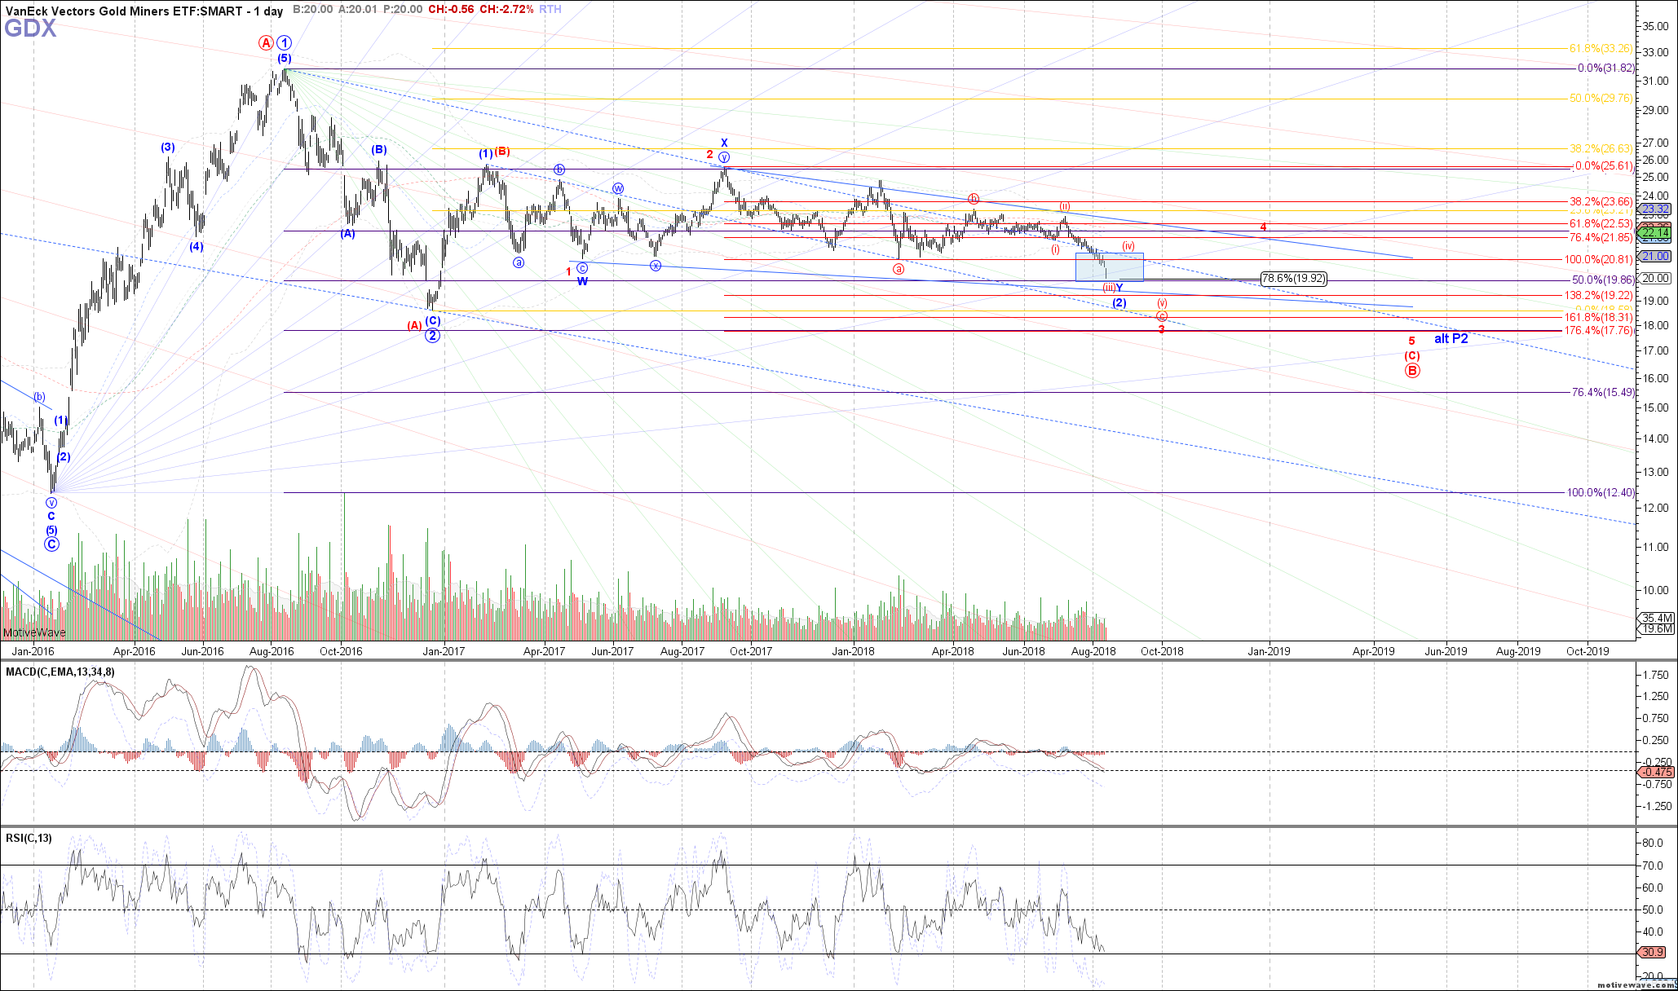Click the circled red B wave label below (C)
Image resolution: width=1678 pixels, height=991 pixels.
[x=1412, y=370]
